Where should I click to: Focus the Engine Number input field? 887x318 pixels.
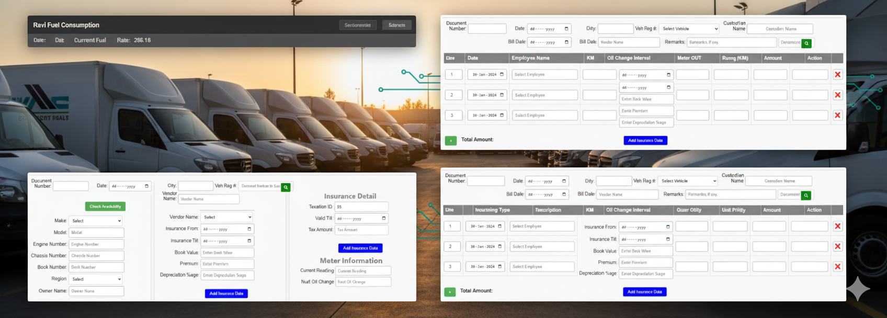coord(96,244)
